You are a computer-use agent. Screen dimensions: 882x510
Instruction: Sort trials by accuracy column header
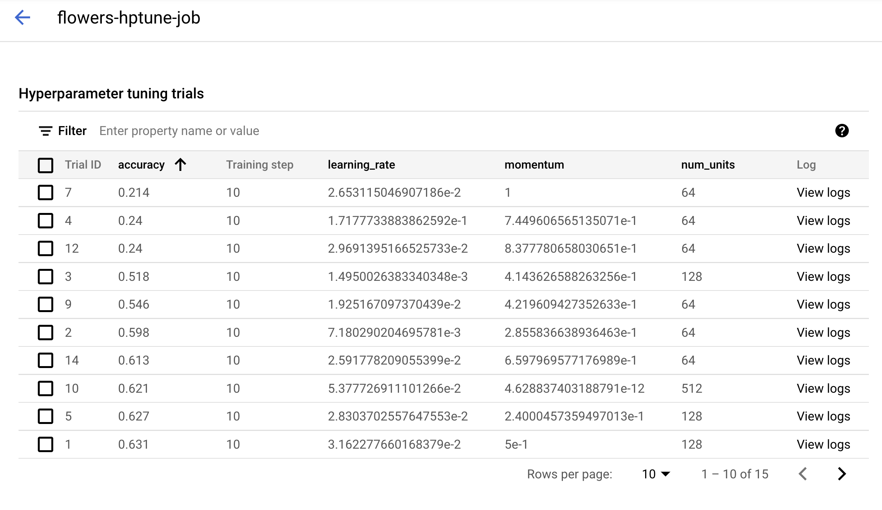[141, 165]
